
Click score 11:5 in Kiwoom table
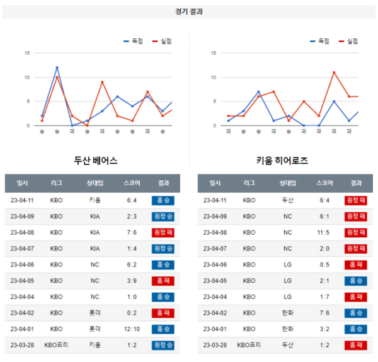(x=323, y=233)
